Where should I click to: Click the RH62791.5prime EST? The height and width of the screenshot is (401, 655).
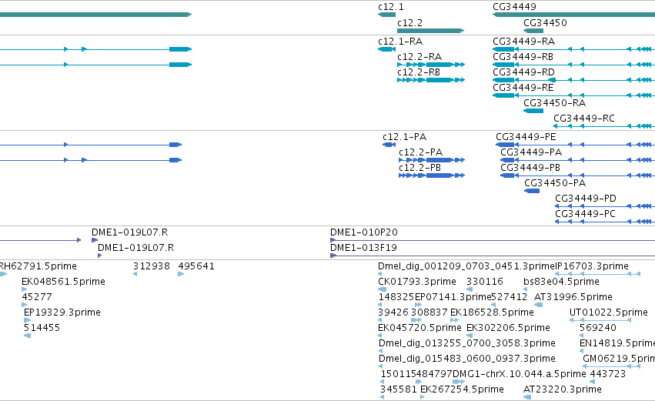[x=3, y=274]
